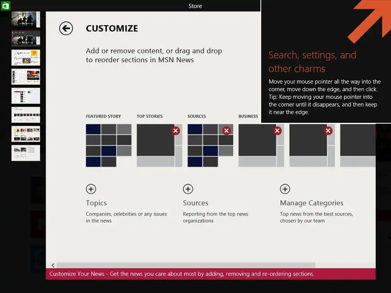Viewport: 391px width, 293px height.
Task: Click the Featured Story label
Action: 103,116
